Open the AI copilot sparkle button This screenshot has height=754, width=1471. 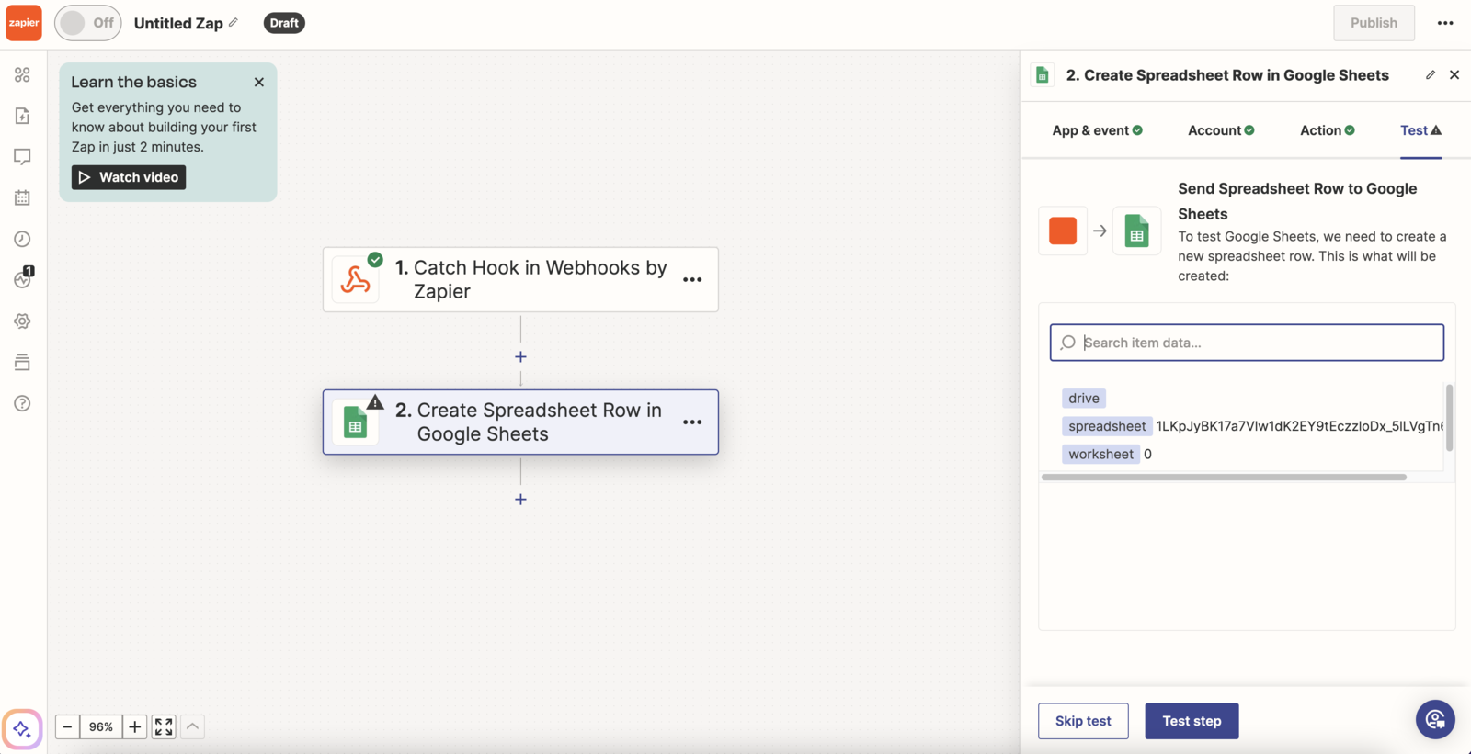22,729
